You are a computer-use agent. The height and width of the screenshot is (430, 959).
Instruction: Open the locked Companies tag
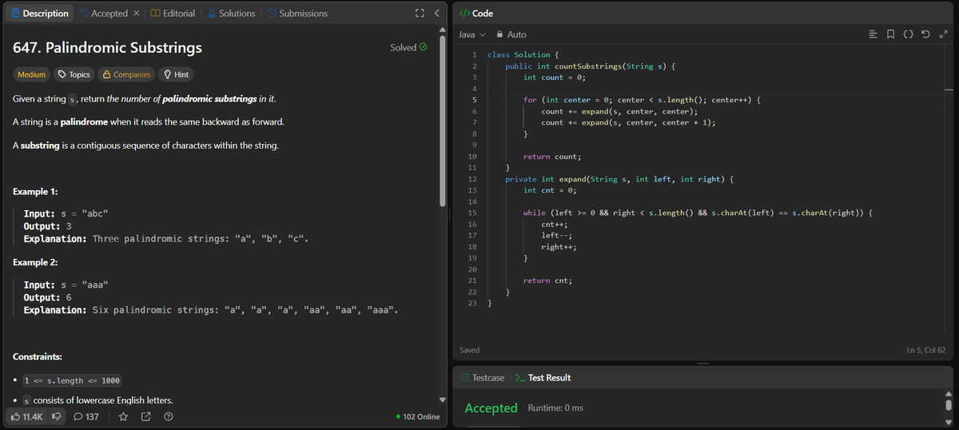point(126,74)
